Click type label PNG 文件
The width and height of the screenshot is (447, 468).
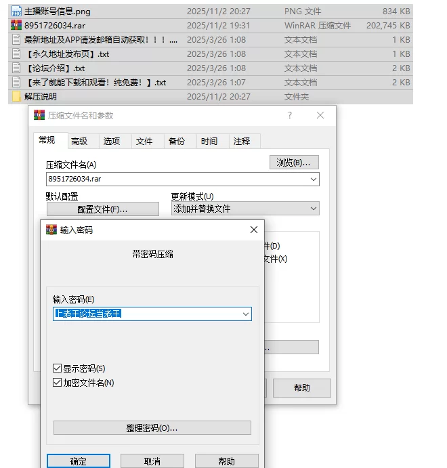303,12
